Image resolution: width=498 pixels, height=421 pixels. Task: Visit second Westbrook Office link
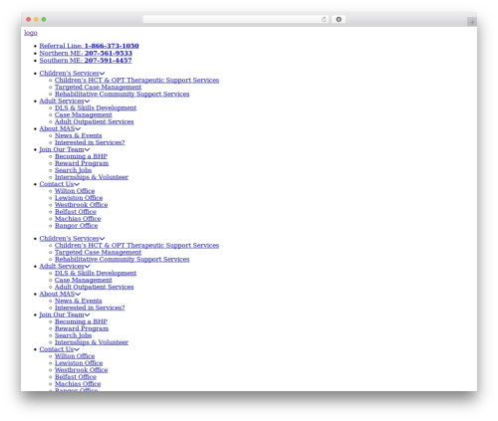pyautogui.click(x=81, y=370)
